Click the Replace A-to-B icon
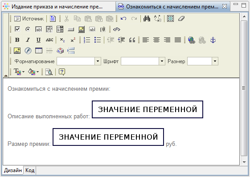Screen dimensions: 250x177 click(158, 19)
